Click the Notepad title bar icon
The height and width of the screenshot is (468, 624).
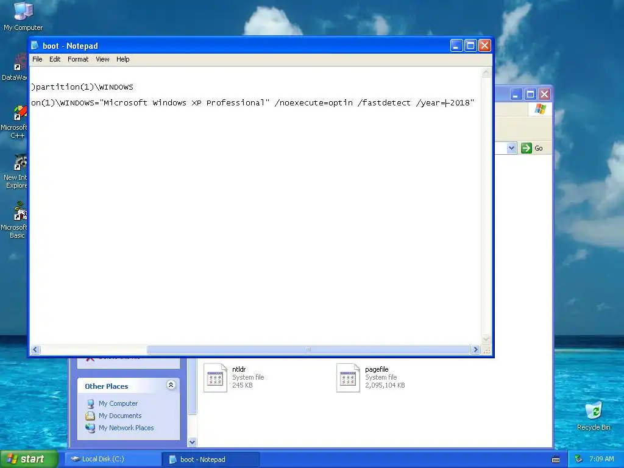[35, 45]
